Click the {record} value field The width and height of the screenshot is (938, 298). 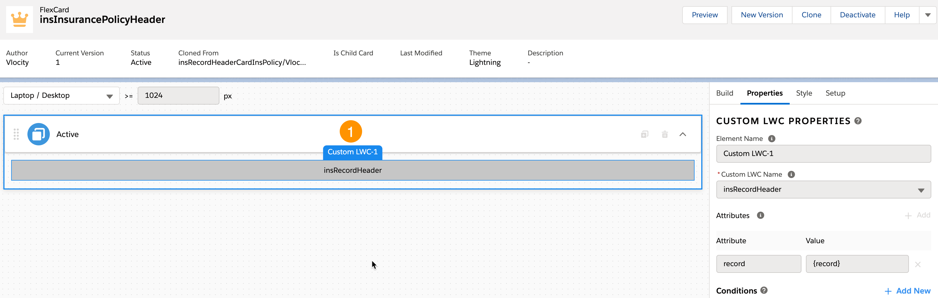pos(857,264)
